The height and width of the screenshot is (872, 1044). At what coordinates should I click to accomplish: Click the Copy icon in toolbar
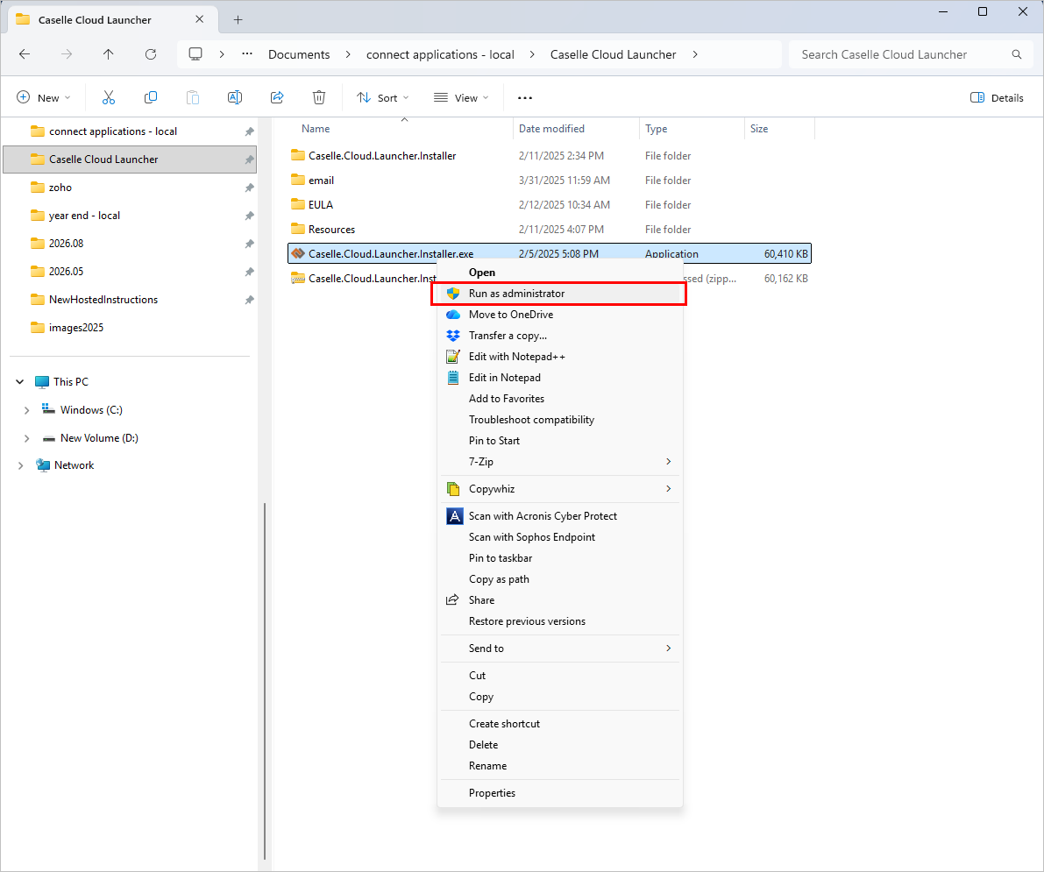coord(151,97)
